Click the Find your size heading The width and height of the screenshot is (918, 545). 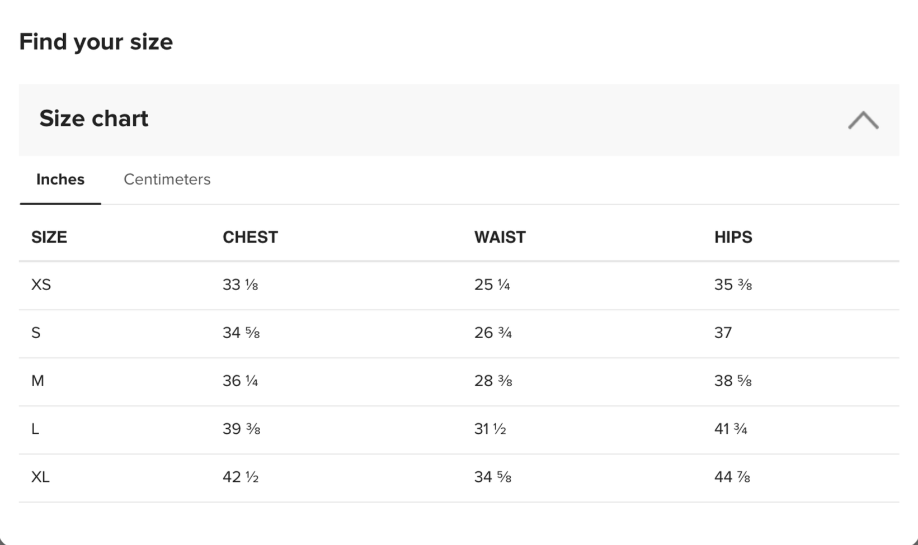(96, 42)
